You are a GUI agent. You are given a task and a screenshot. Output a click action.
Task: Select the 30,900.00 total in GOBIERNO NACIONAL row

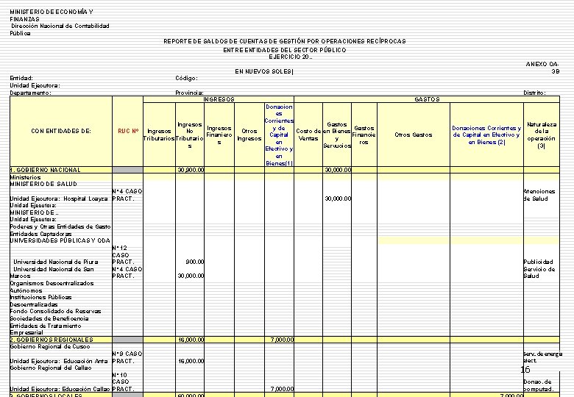[x=191, y=170]
